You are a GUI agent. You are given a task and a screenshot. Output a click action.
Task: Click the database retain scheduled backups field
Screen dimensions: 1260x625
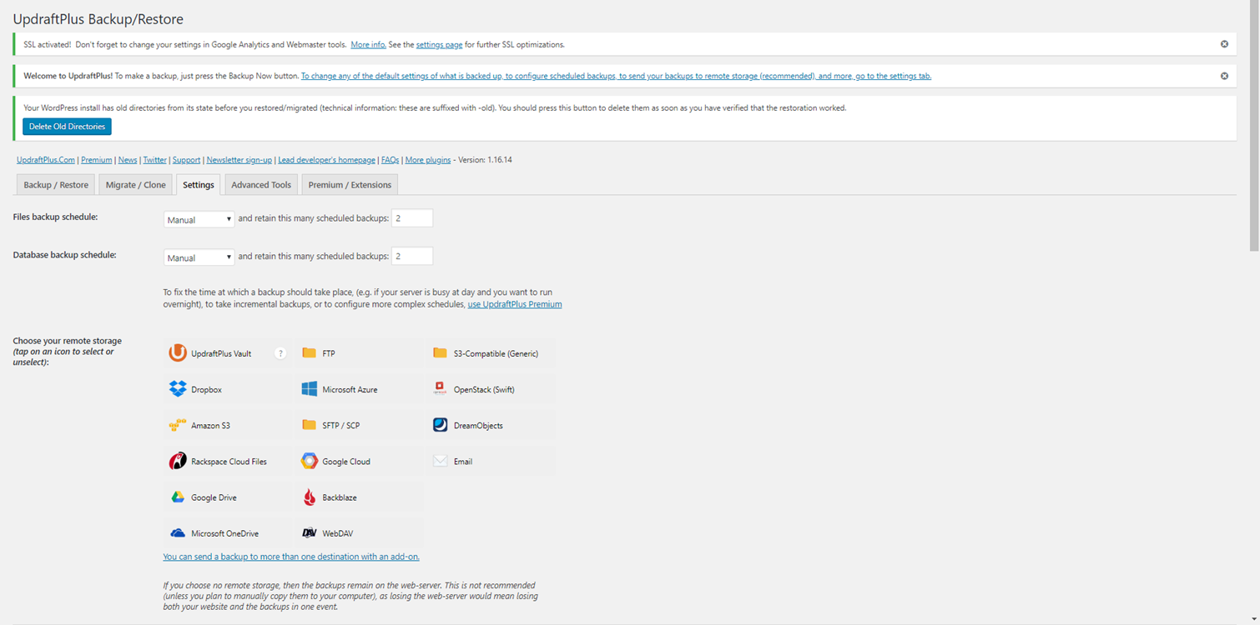[x=412, y=257]
